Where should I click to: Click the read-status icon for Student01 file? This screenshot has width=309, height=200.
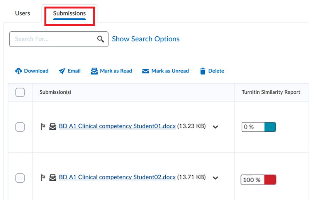coord(53,127)
